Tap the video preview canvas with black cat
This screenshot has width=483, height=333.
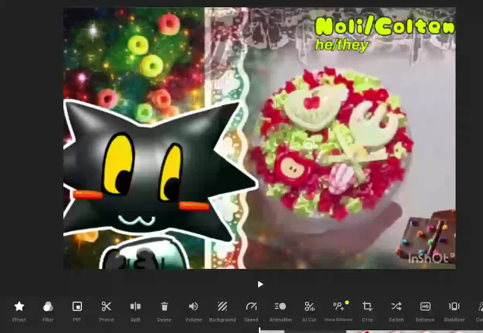coord(259,138)
